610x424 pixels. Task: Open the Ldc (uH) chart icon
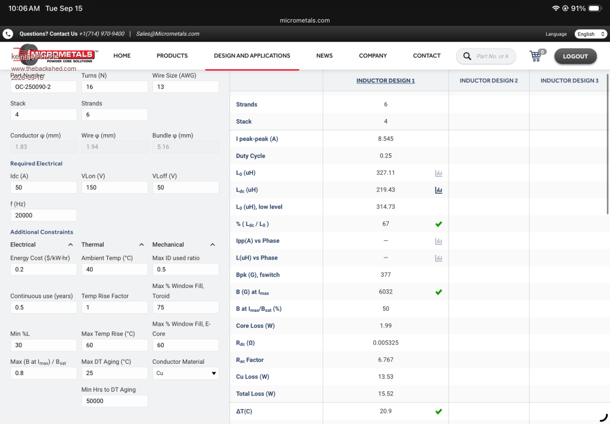pyautogui.click(x=438, y=190)
